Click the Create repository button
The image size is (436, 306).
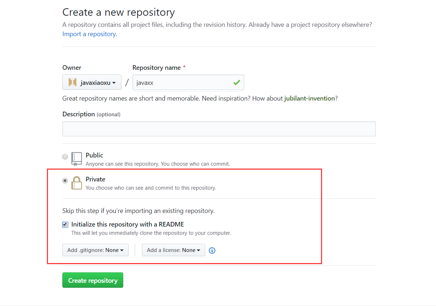[93, 280]
